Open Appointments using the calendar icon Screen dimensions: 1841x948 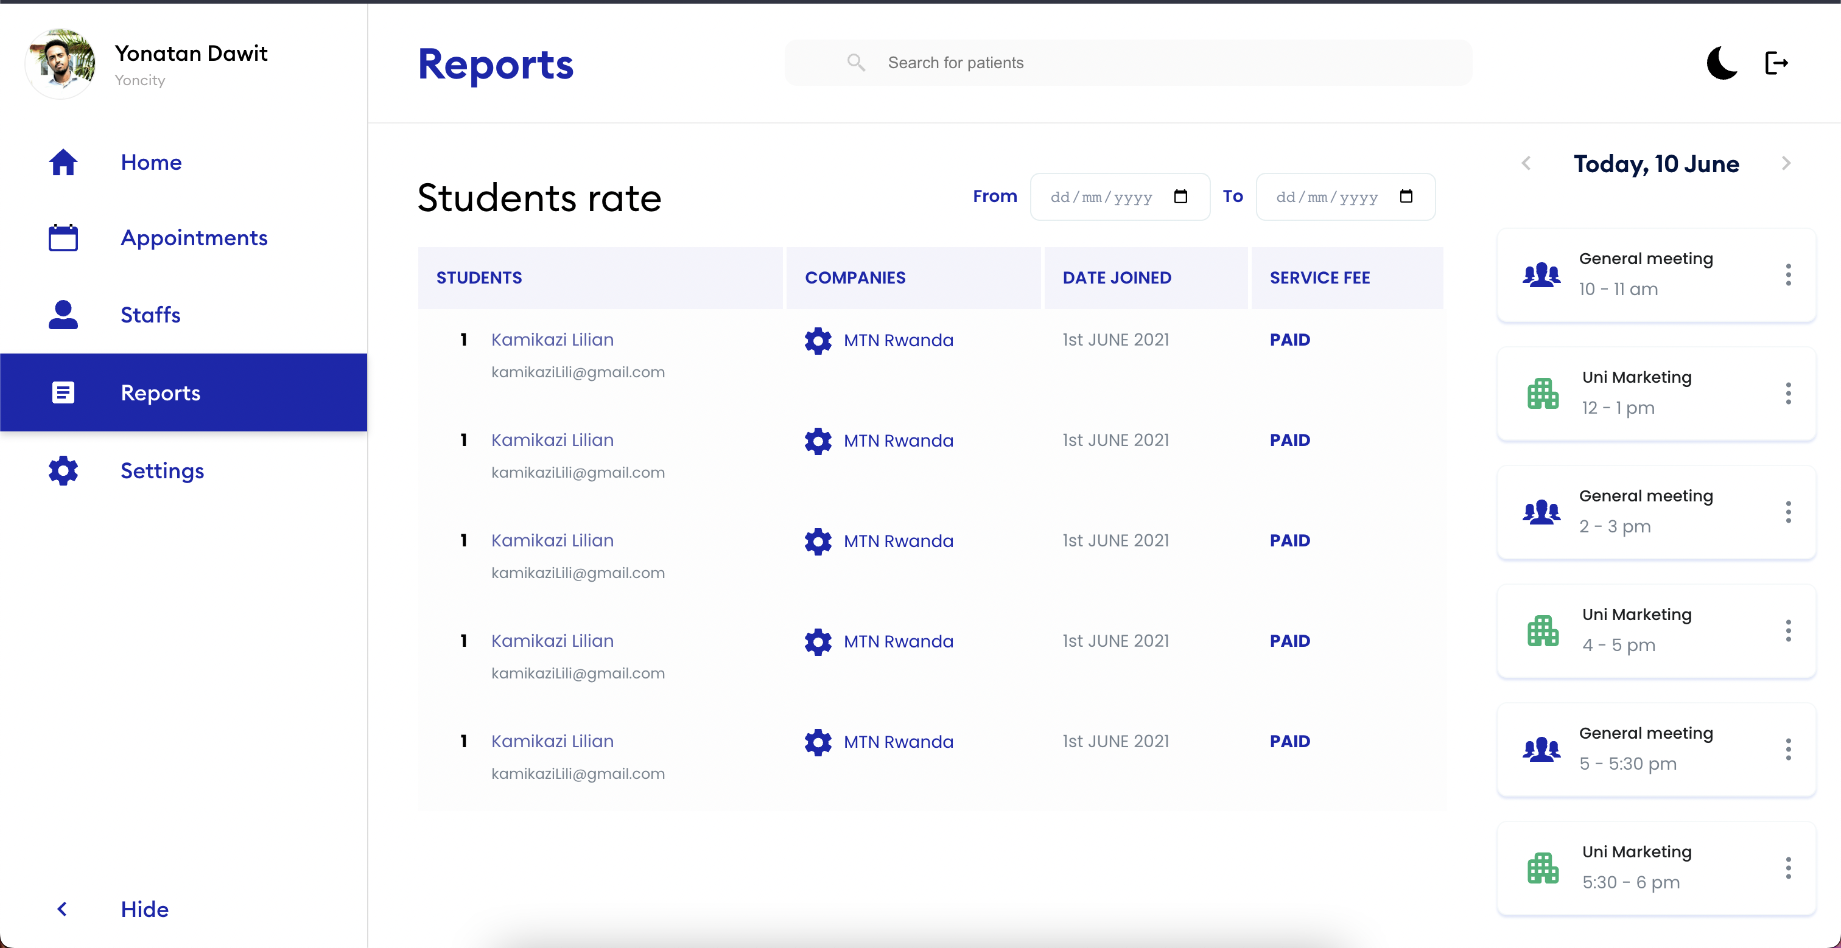(x=63, y=238)
